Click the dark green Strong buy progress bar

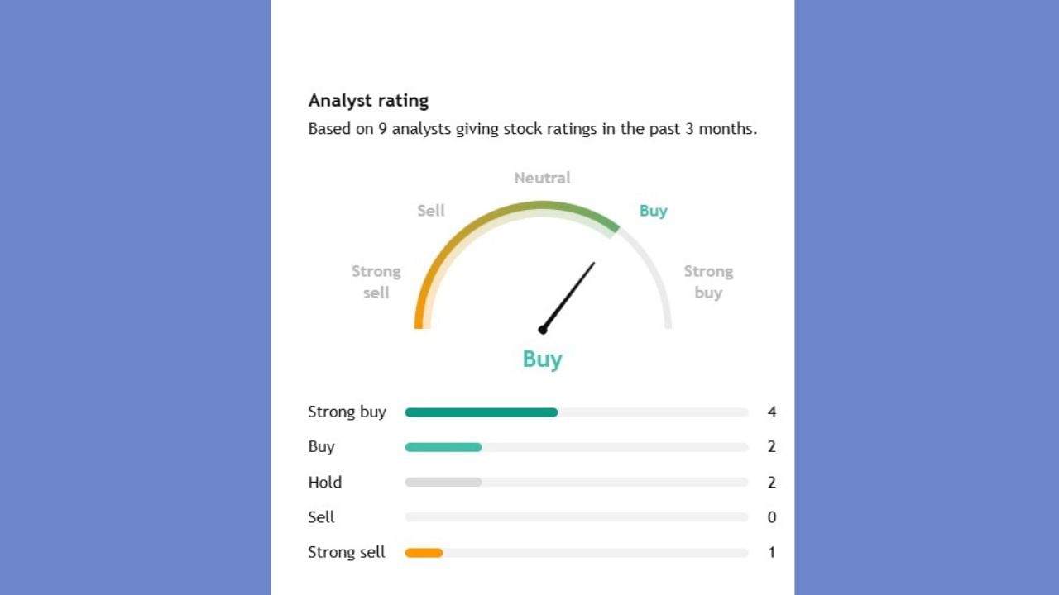[x=481, y=412]
